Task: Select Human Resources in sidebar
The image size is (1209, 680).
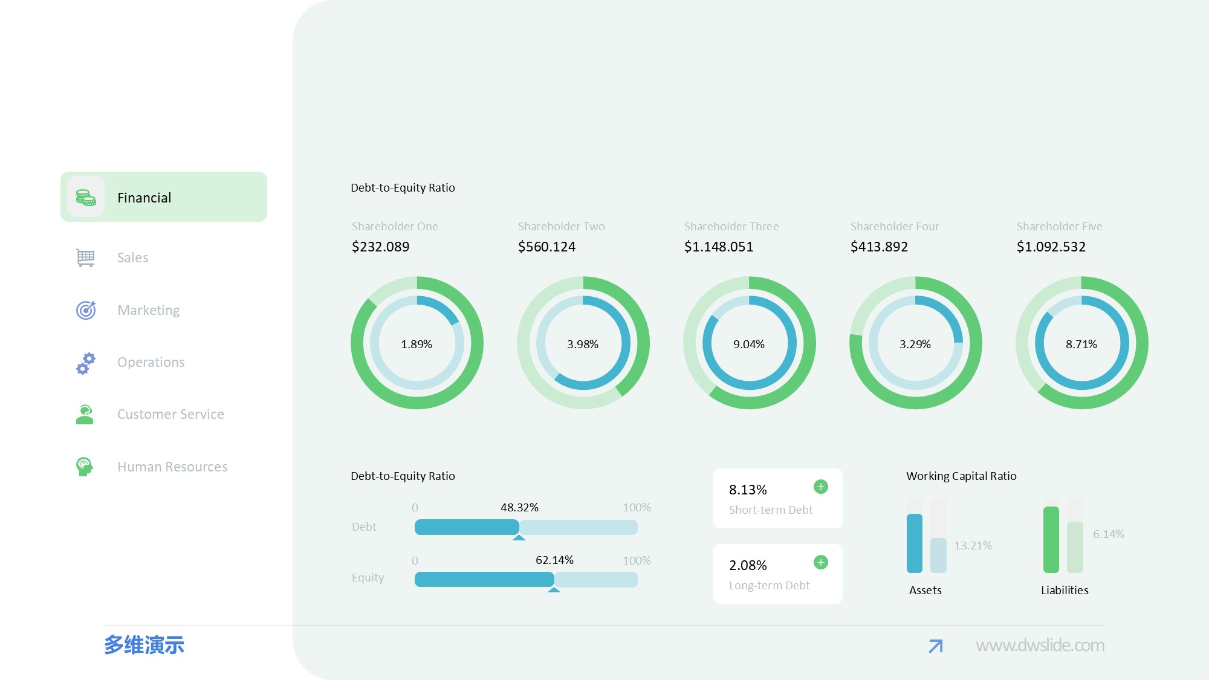Action: coord(172,467)
